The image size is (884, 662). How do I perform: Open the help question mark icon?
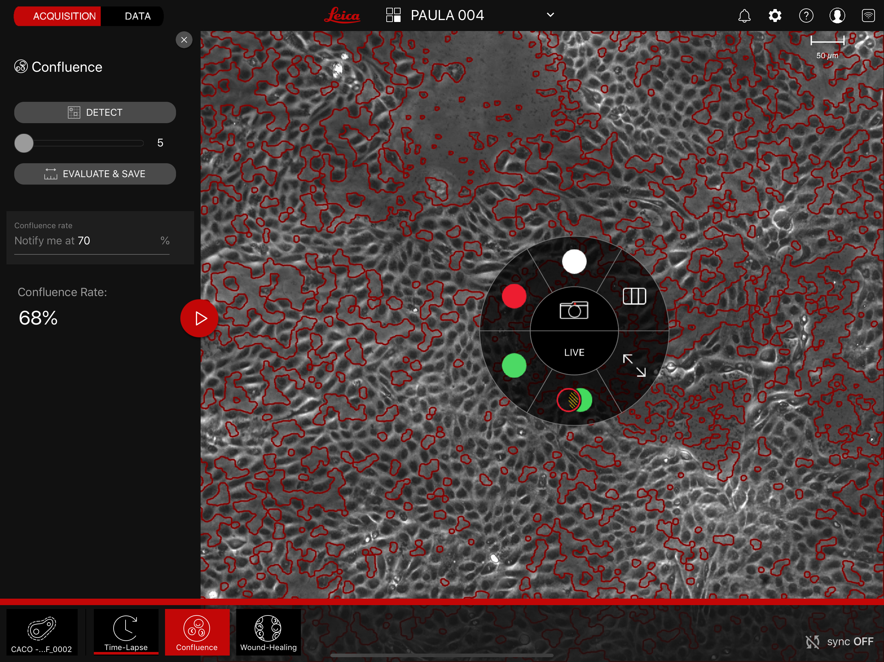point(806,16)
